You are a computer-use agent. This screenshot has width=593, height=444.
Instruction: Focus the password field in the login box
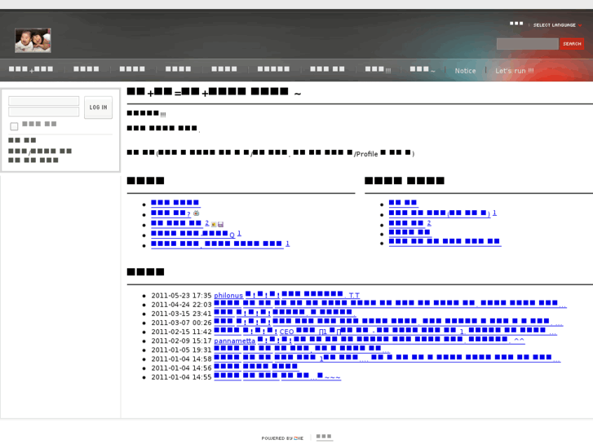44,112
